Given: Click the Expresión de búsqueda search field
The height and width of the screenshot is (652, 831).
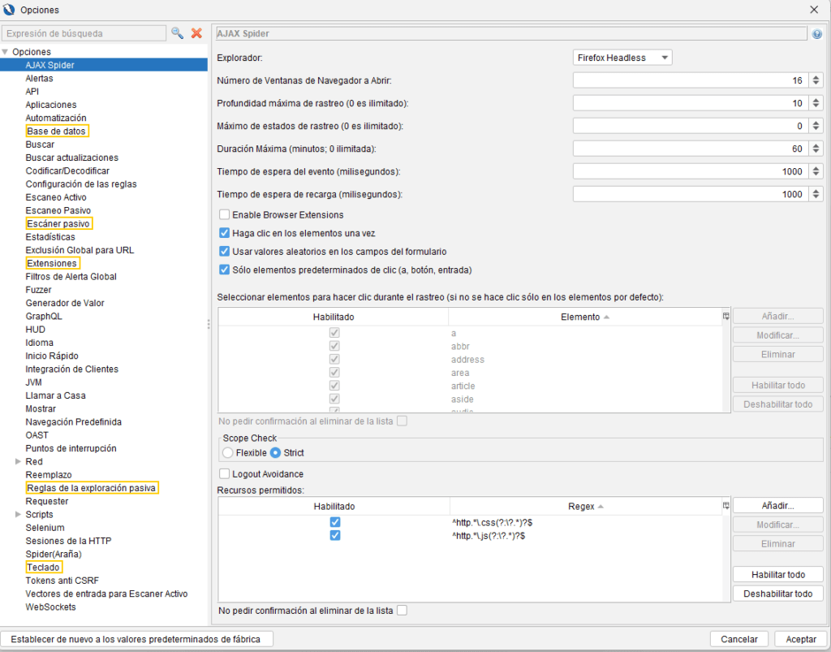Looking at the screenshot, I should [84, 33].
